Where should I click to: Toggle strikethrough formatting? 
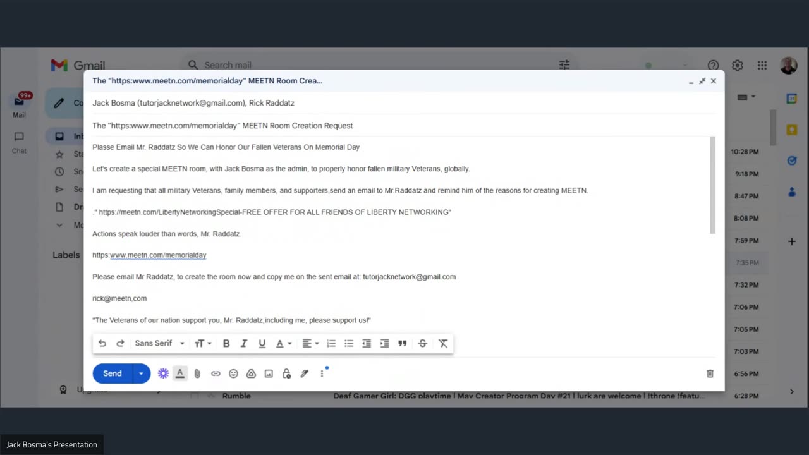423,343
